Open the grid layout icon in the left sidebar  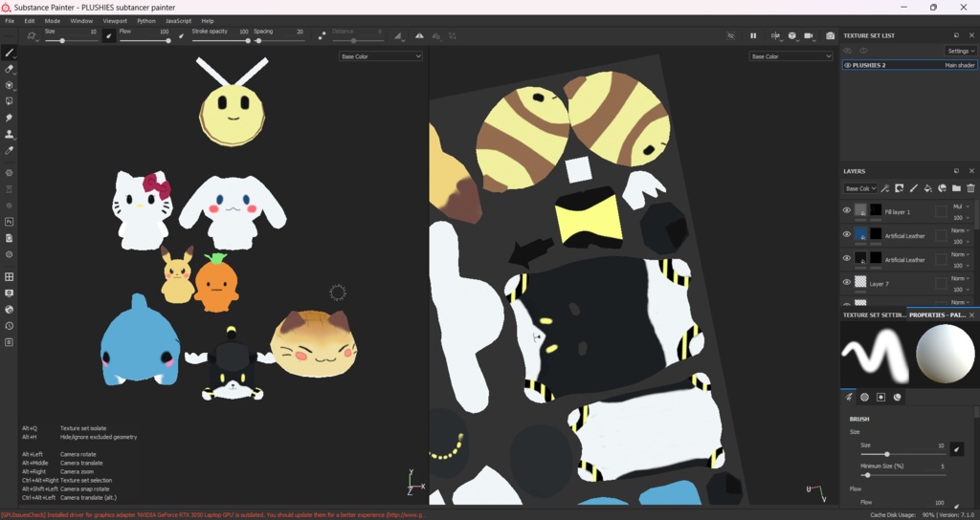point(10,276)
